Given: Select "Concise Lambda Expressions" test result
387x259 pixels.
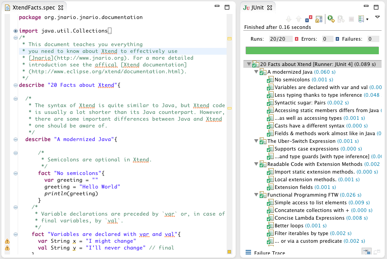Looking at the screenshot, I should [x=317, y=218].
